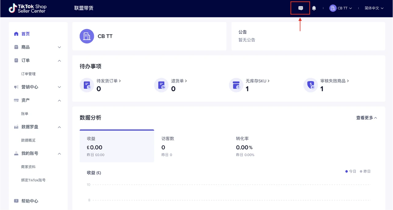Image resolution: width=393 pixels, height=210 pixels.
Task: Open the 简体中文 language dropdown
Action: (x=374, y=8)
